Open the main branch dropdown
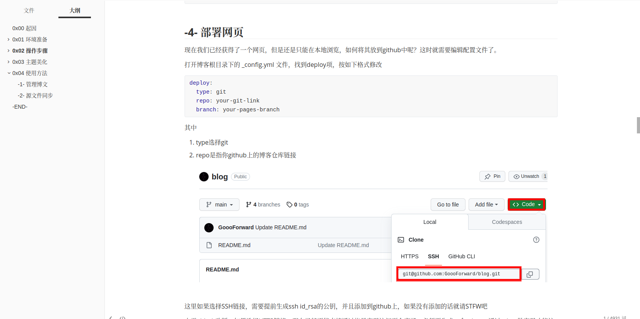The height and width of the screenshot is (319, 640). click(219, 205)
